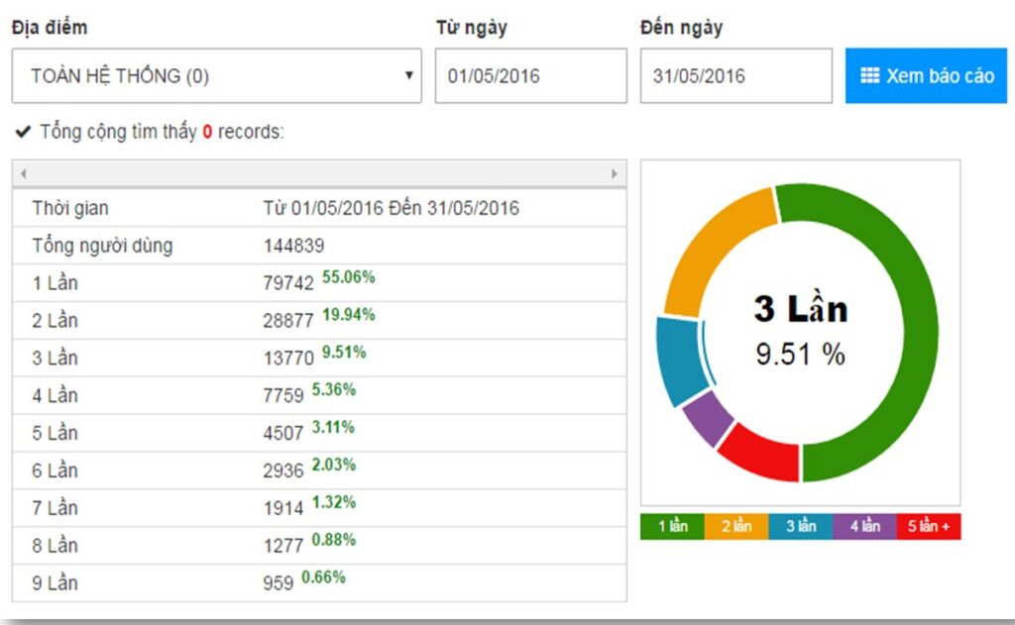Toggle the green 1 lần legend item
Screen dimensions: 1015x625
pyautogui.click(x=672, y=527)
